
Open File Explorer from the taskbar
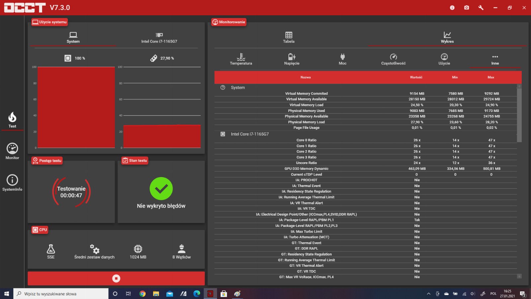(156, 294)
